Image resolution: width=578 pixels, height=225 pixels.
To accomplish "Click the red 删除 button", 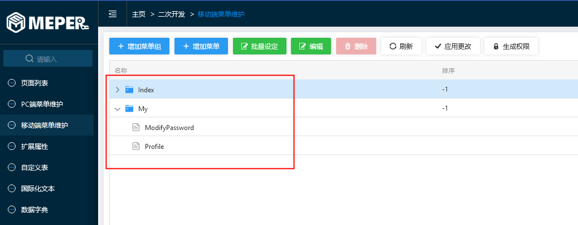I will pyautogui.click(x=356, y=46).
